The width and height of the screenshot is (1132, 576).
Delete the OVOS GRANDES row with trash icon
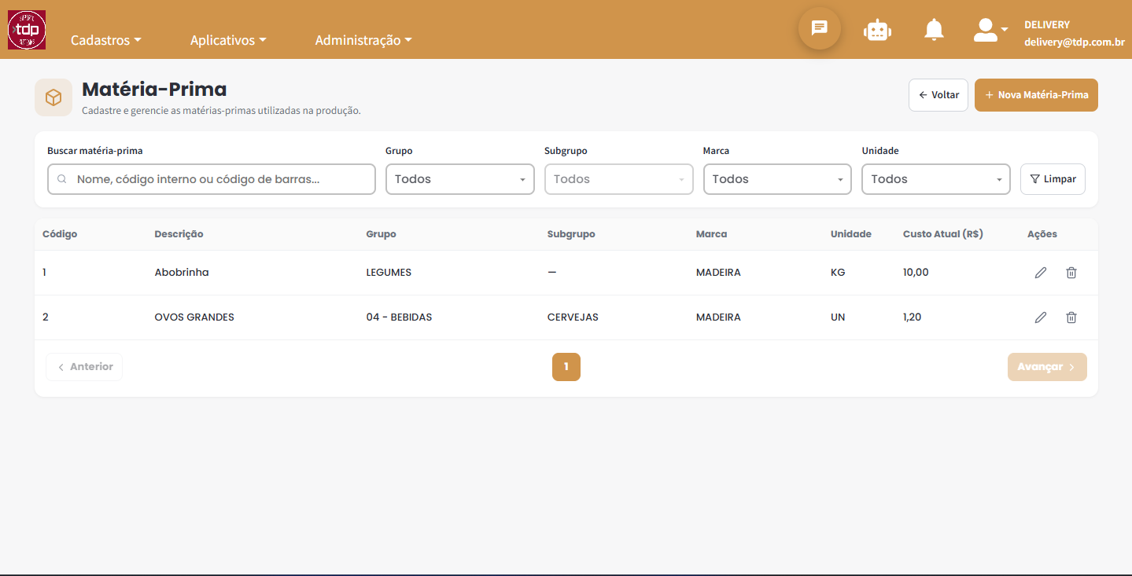click(x=1071, y=317)
